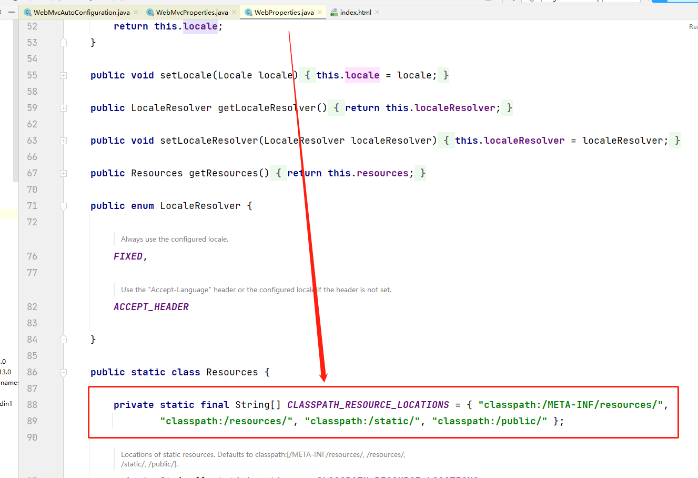Click the highlighted locale field on line 52
698x478 pixels.
(200, 26)
